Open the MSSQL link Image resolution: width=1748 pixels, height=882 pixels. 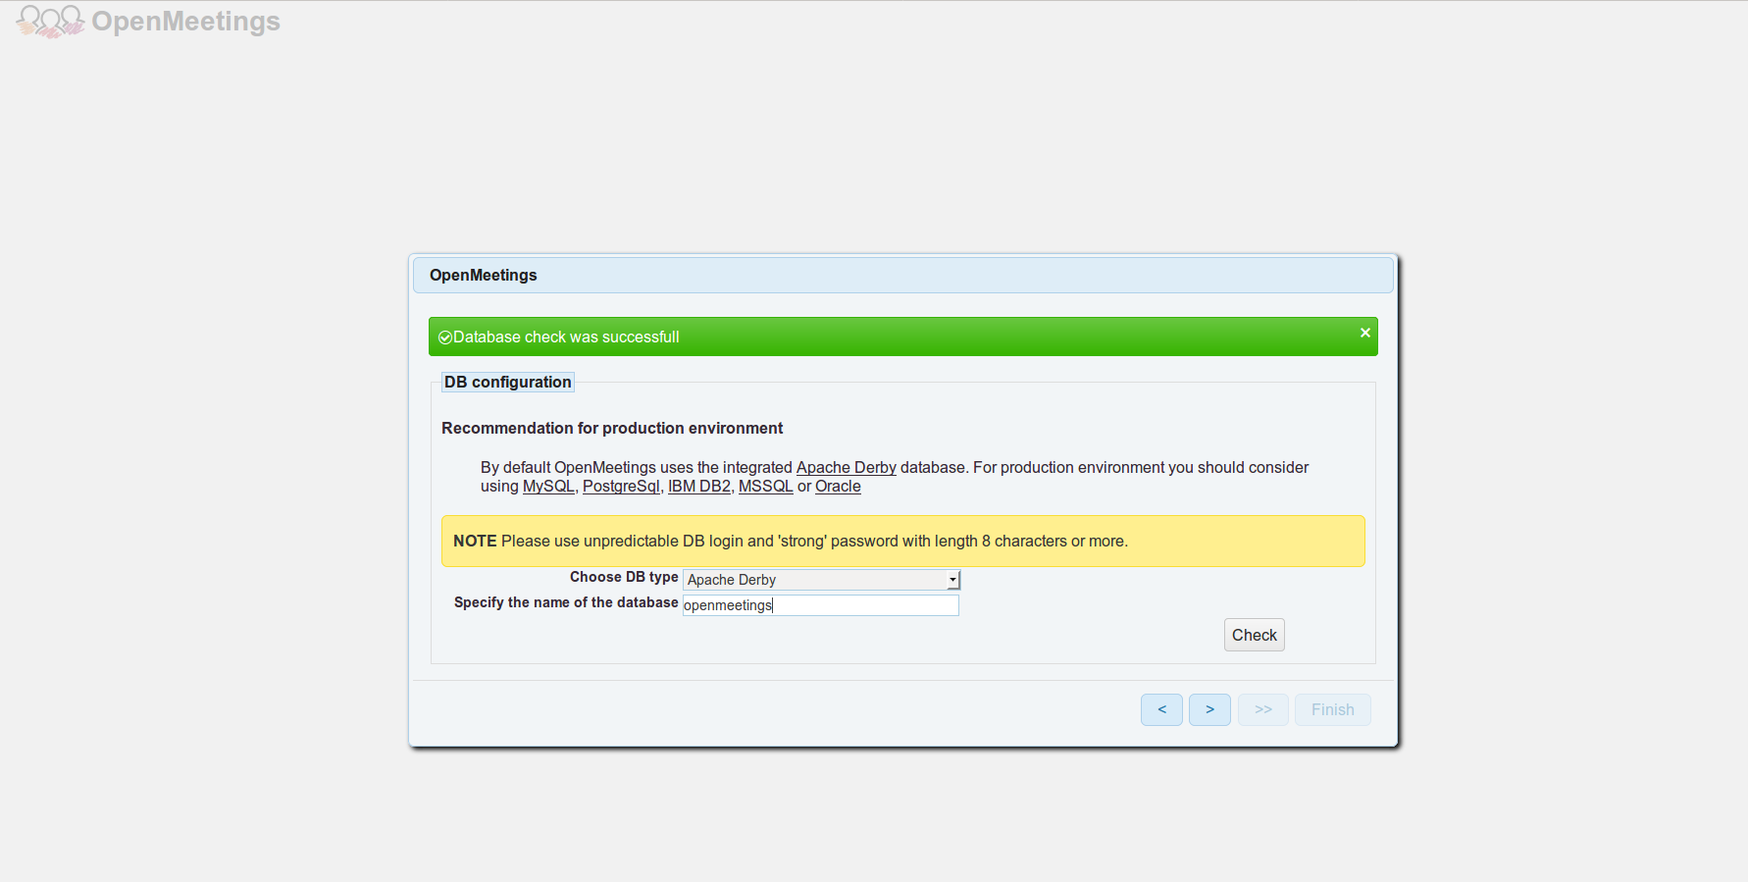coord(765,486)
